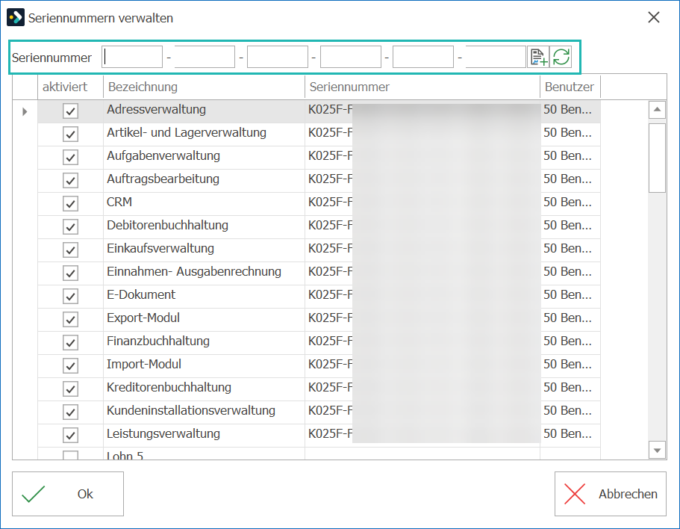Toggle the Export-Modul aktiviert checkbox
The width and height of the screenshot is (680, 529).
point(70,319)
